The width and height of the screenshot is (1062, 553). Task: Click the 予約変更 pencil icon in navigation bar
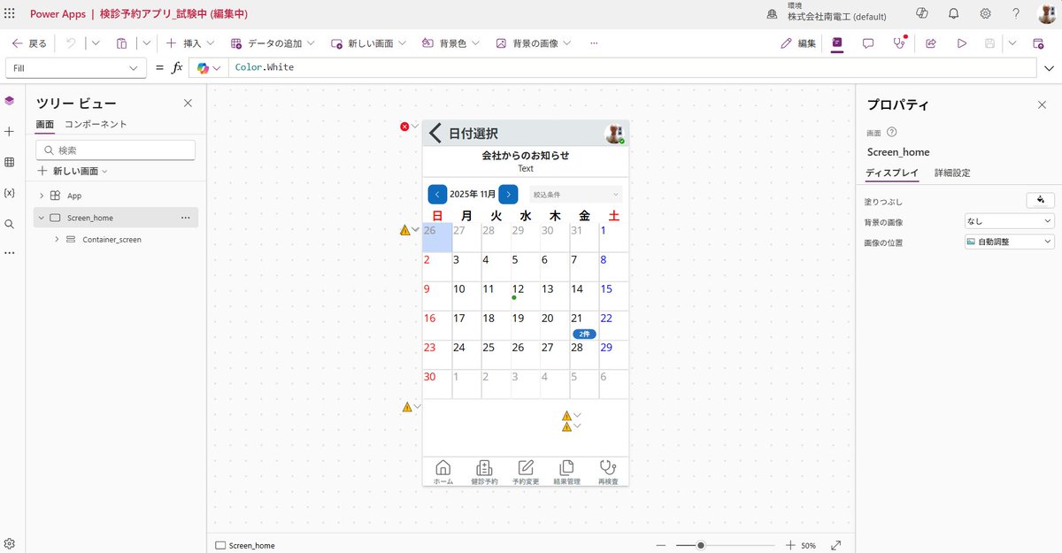tap(525, 468)
